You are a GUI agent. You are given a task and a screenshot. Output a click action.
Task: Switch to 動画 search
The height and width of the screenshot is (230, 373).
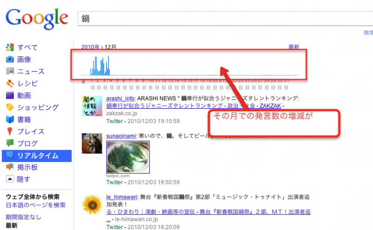24,96
